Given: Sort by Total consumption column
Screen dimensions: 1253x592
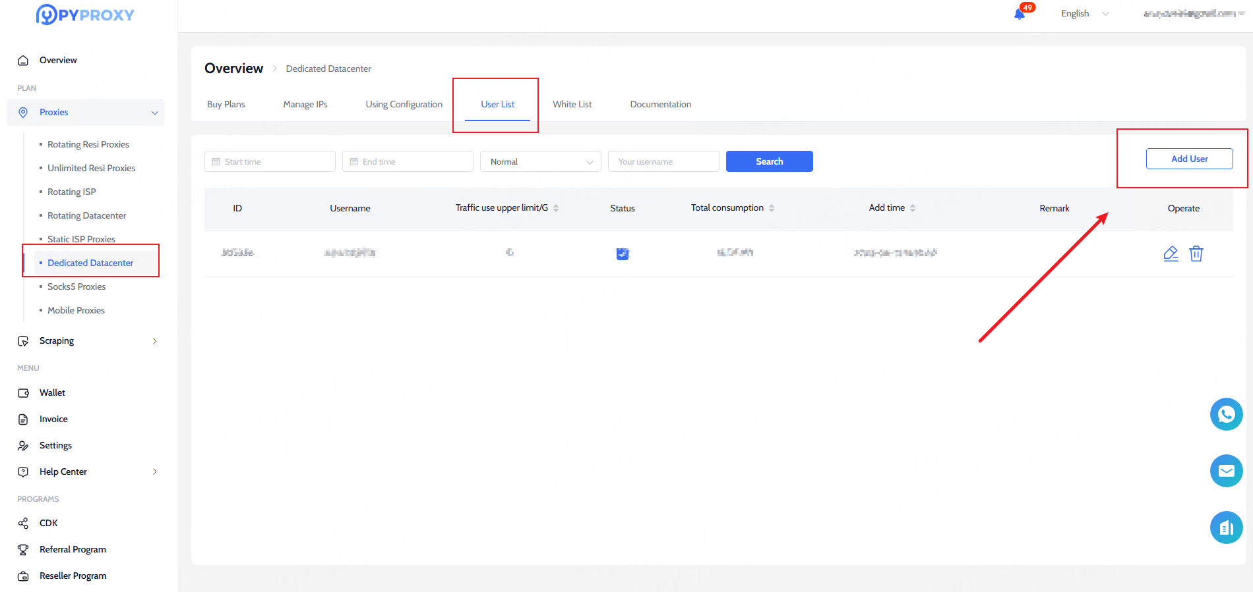Looking at the screenshot, I should 772,208.
